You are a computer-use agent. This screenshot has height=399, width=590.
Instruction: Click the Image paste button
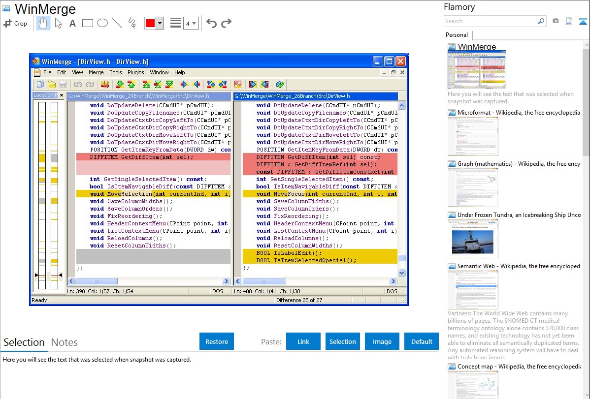pos(382,341)
